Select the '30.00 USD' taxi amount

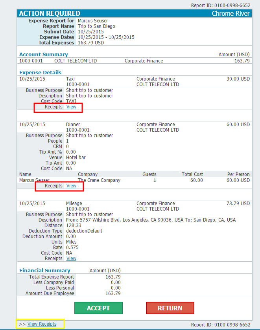[238, 79]
